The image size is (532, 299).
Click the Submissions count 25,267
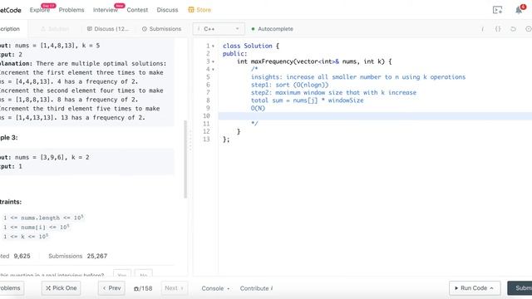[97, 256]
